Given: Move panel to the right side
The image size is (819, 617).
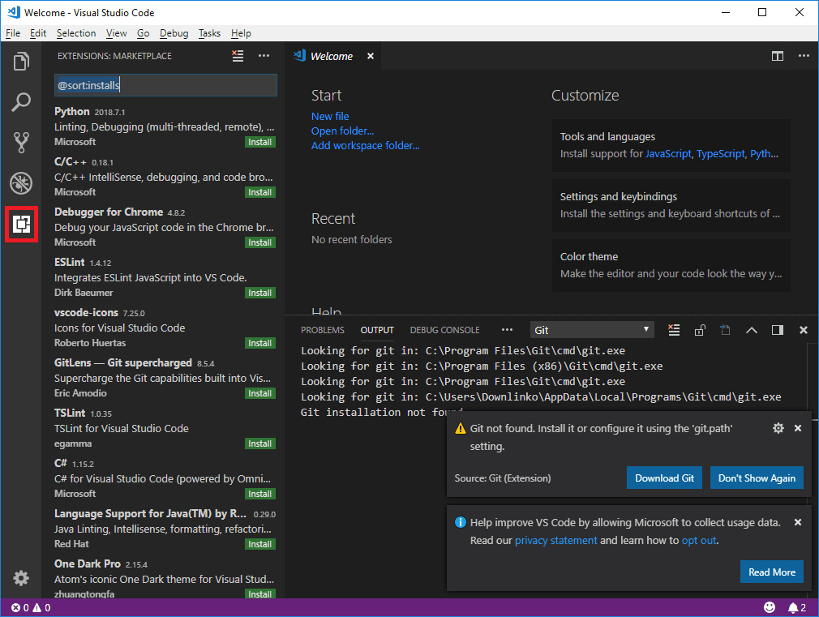Looking at the screenshot, I should click(777, 330).
